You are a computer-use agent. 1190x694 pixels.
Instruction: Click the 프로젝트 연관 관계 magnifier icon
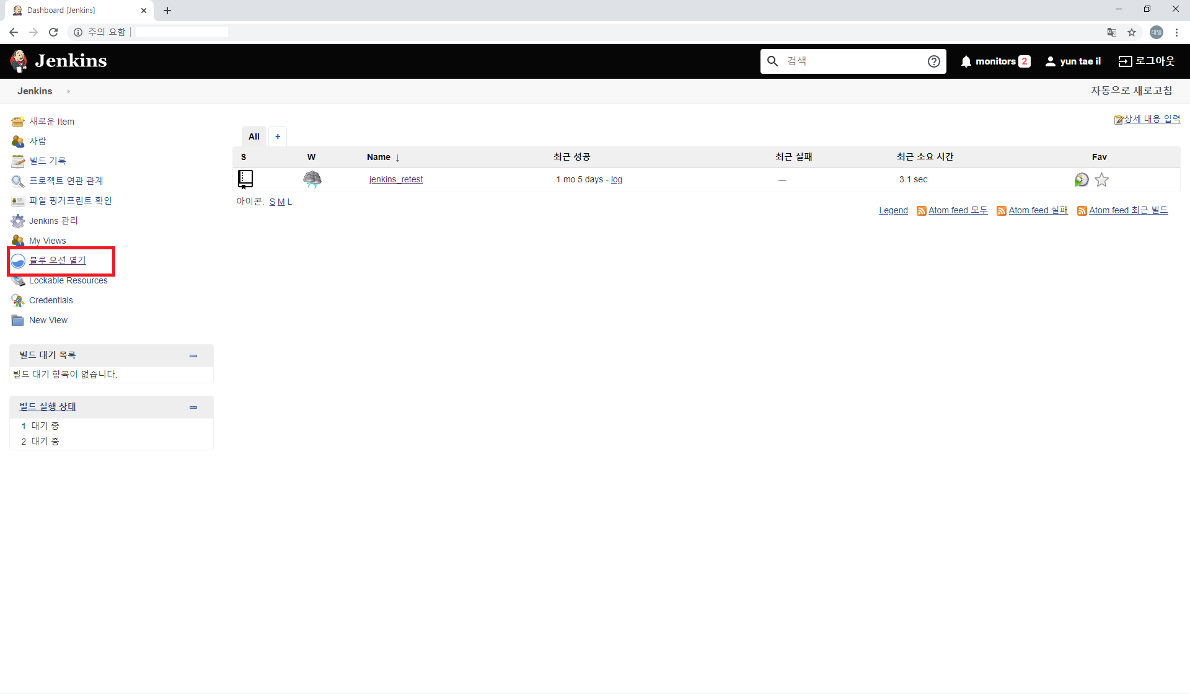[x=18, y=181]
